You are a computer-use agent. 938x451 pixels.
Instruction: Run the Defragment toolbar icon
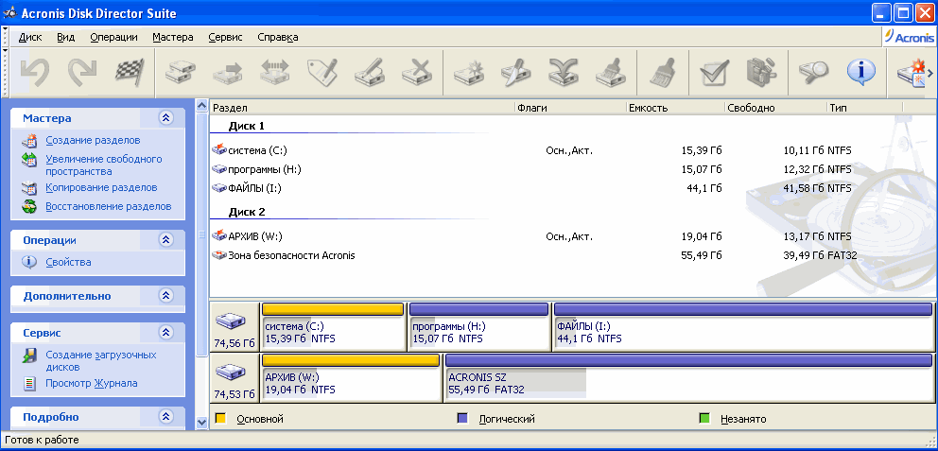[x=761, y=73]
